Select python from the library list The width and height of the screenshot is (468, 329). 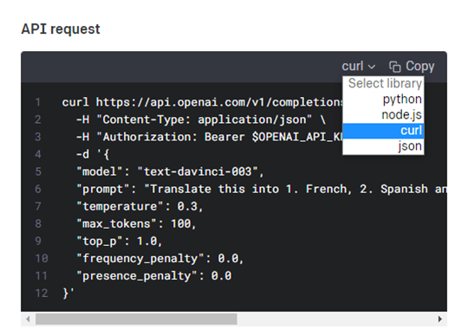coord(383,100)
